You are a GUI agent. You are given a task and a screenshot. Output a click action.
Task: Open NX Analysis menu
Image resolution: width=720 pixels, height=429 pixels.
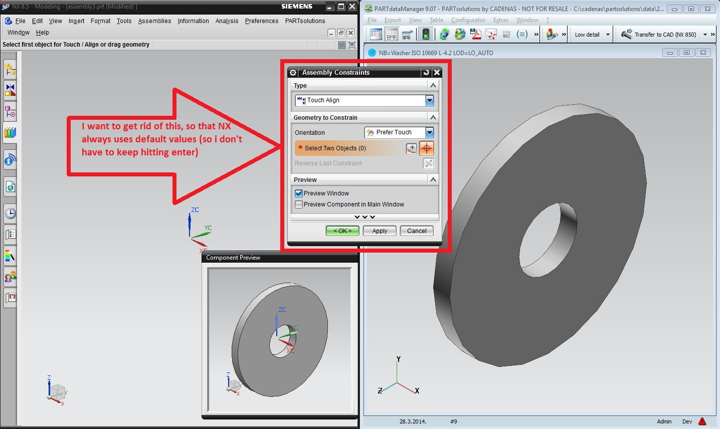[x=227, y=21]
